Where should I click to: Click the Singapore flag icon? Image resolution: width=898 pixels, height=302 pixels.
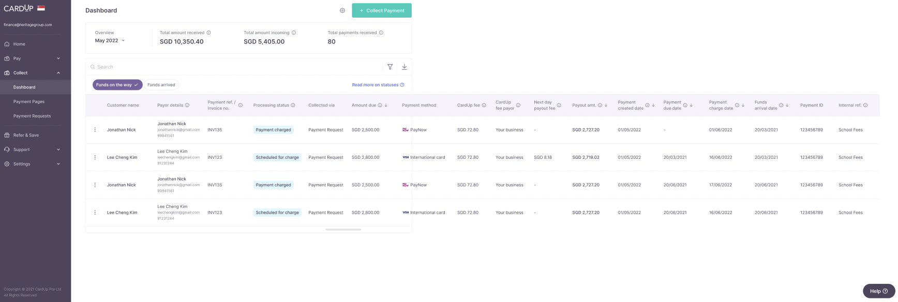click(x=41, y=8)
